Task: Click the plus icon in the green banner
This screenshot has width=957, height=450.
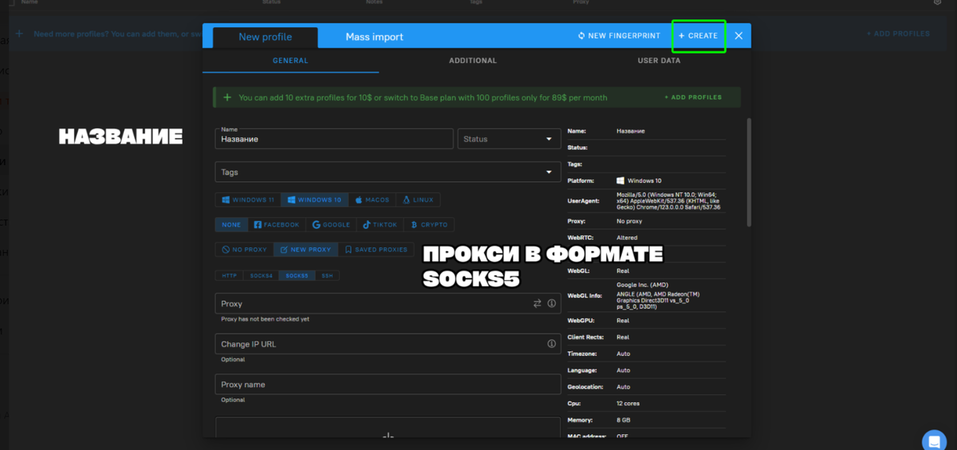Action: click(x=227, y=97)
